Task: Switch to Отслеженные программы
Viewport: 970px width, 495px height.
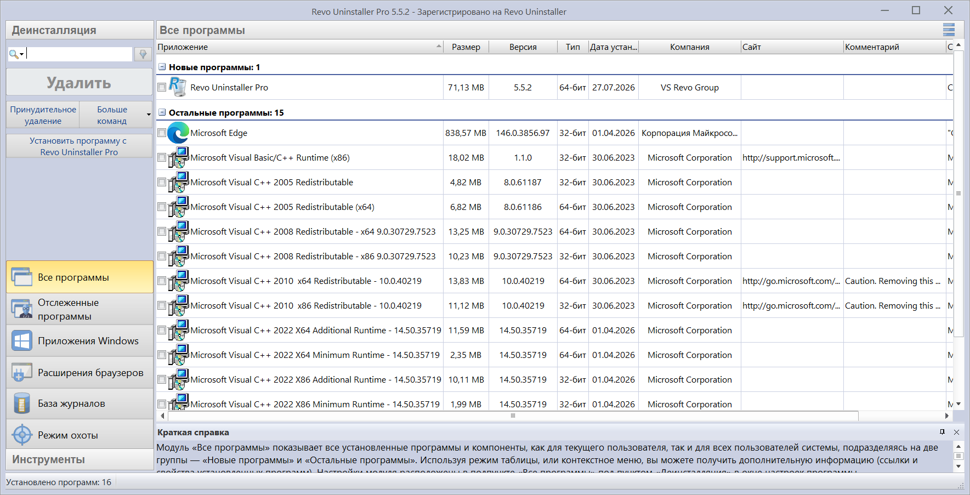Action: click(x=80, y=309)
